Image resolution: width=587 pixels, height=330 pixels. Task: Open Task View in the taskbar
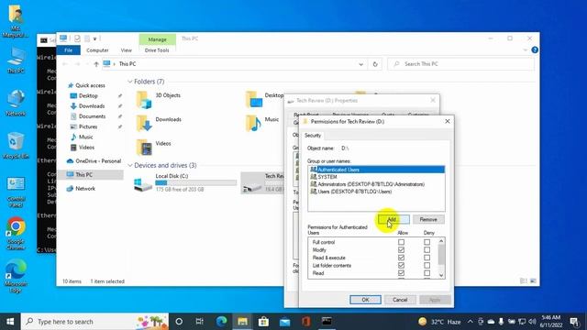pos(200,322)
